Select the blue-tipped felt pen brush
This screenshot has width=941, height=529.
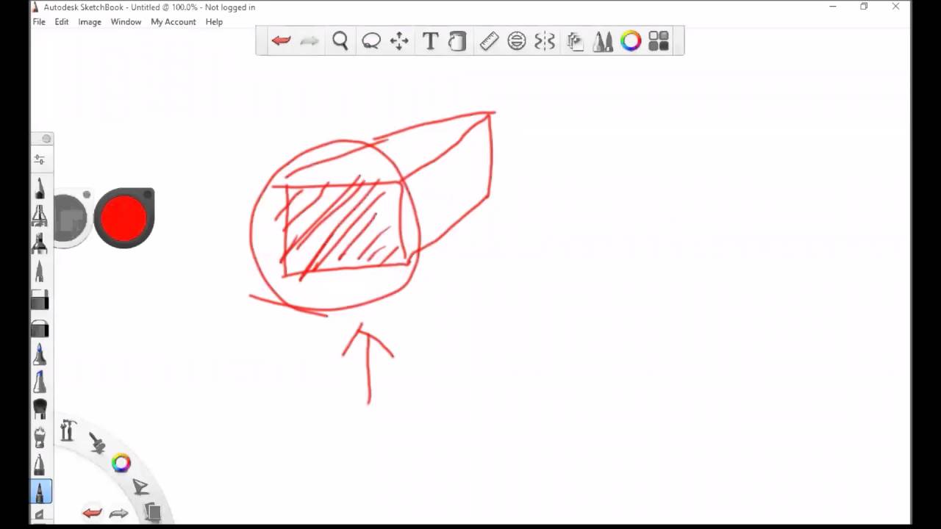tap(40, 355)
